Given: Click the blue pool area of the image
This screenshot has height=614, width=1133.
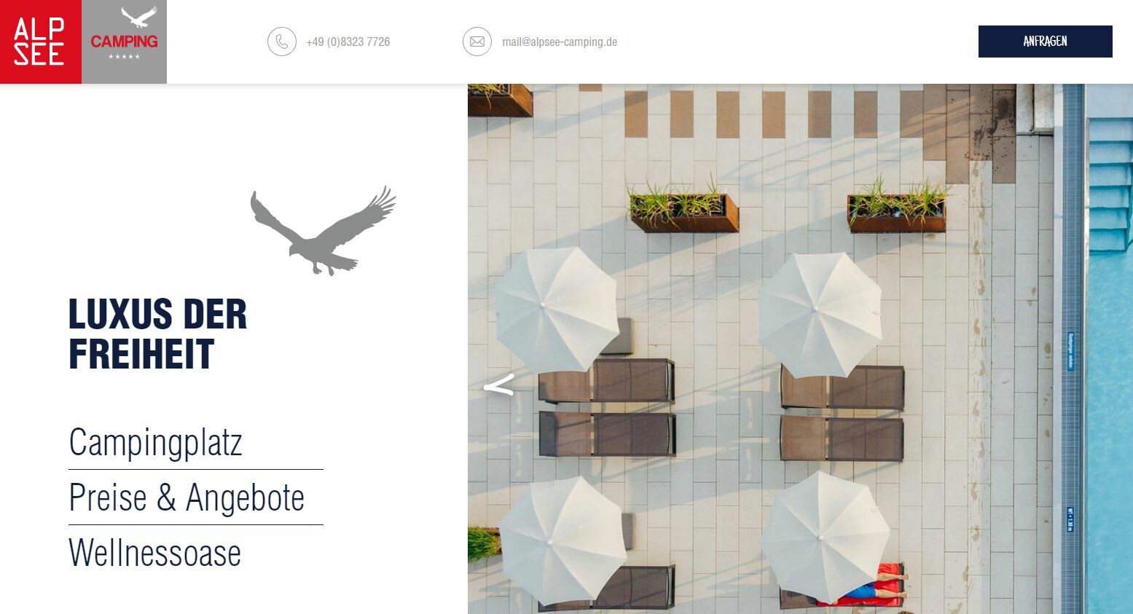Looking at the screenshot, I should tap(1109, 349).
